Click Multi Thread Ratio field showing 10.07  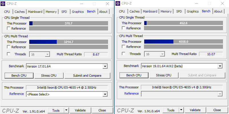tap(211, 54)
